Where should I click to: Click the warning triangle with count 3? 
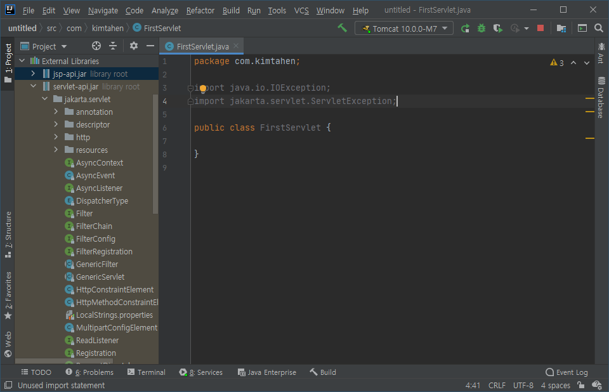[556, 63]
